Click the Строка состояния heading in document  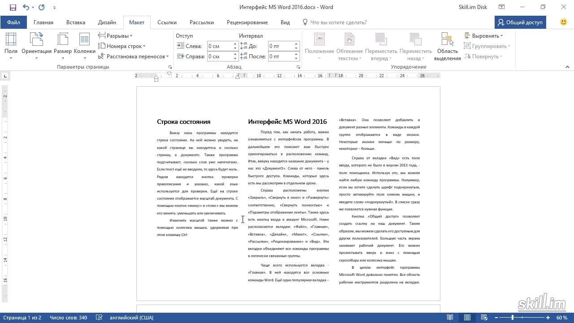point(183,122)
